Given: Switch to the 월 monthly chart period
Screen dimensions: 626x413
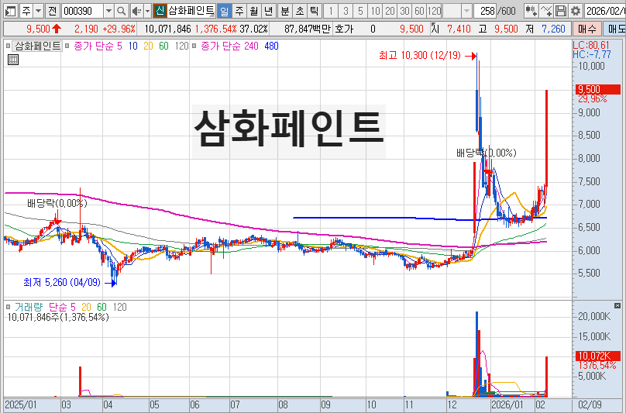Looking at the screenshot, I should click(254, 11).
